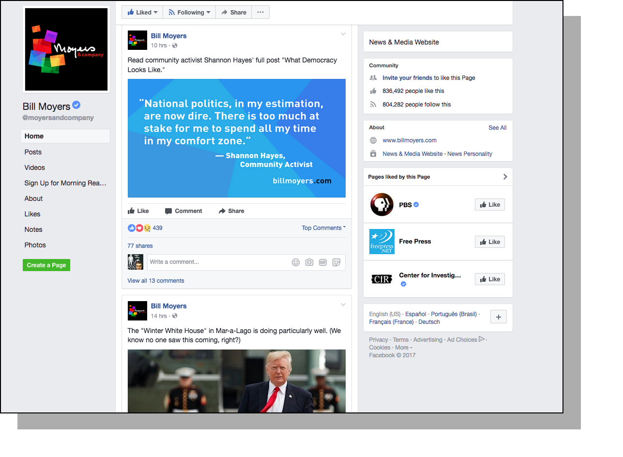Click News & Media Website category link
This screenshot has height=457, width=623.
click(x=412, y=154)
